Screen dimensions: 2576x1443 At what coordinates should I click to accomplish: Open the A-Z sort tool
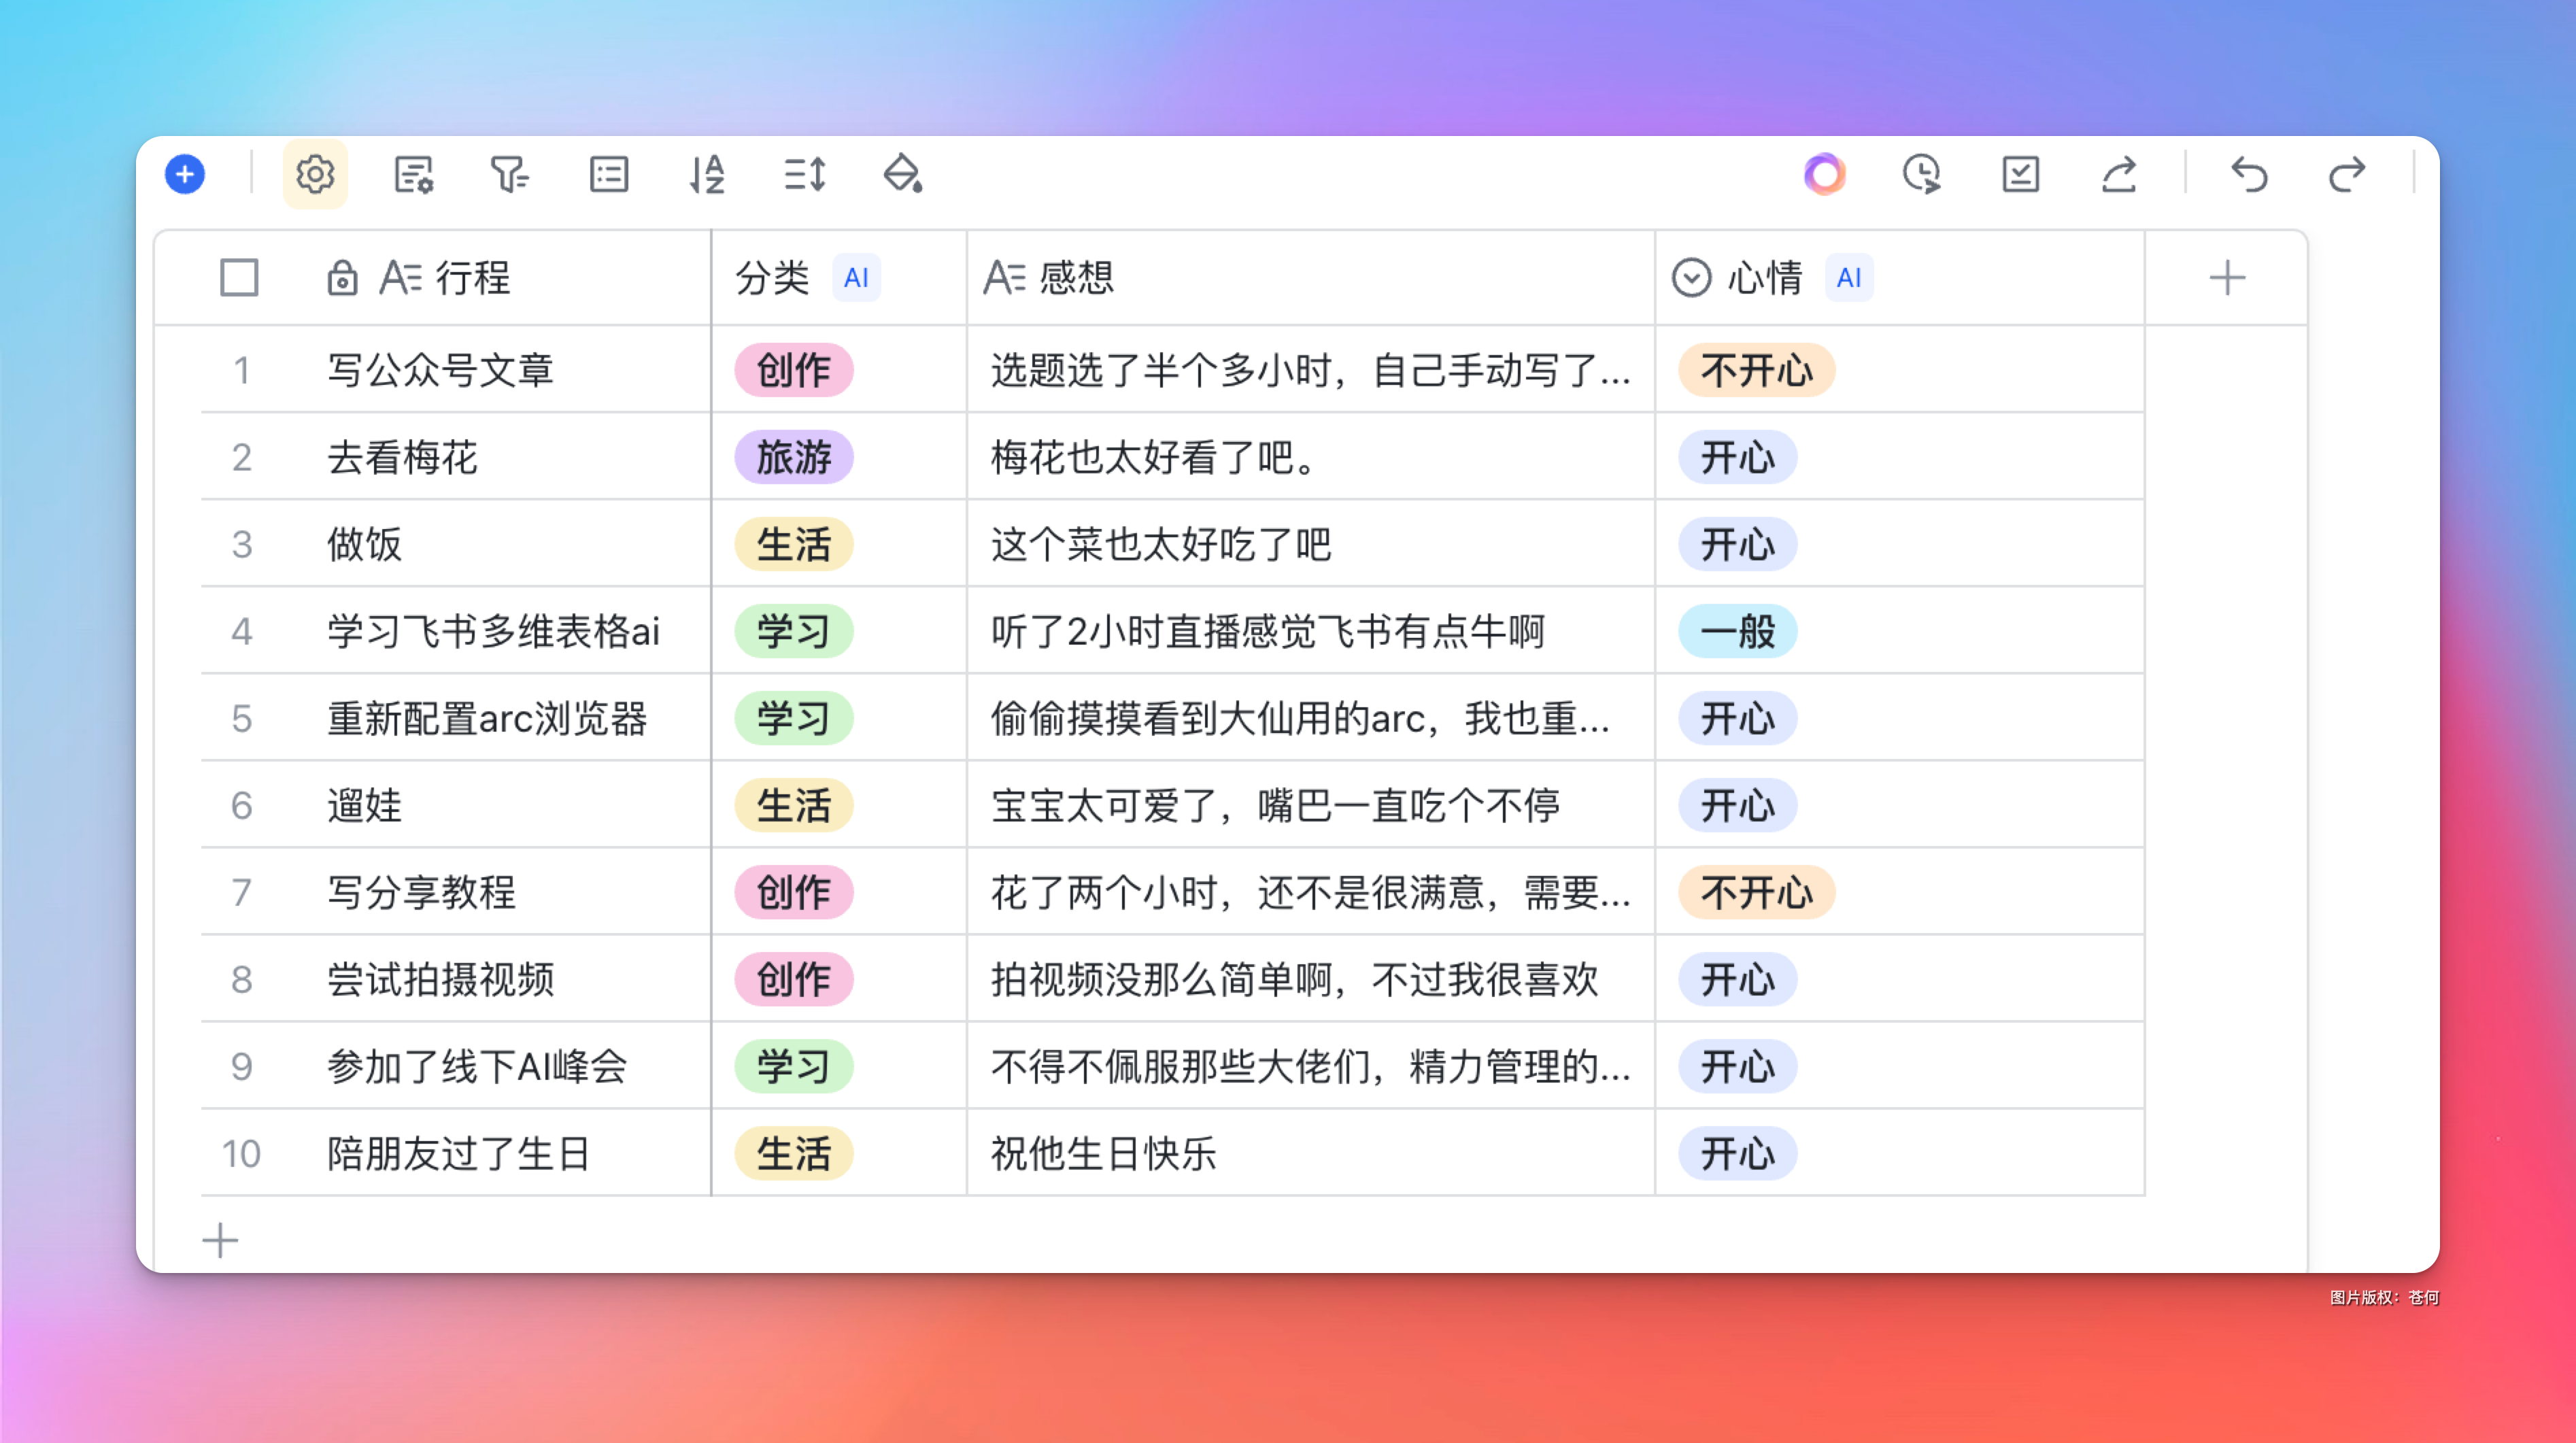coord(706,174)
